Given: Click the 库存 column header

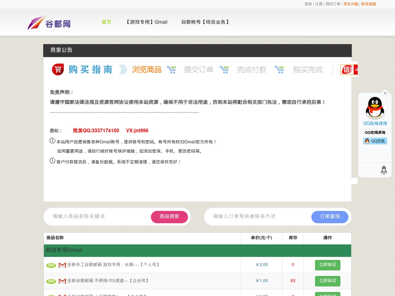Looking at the screenshot, I should click(x=293, y=238).
